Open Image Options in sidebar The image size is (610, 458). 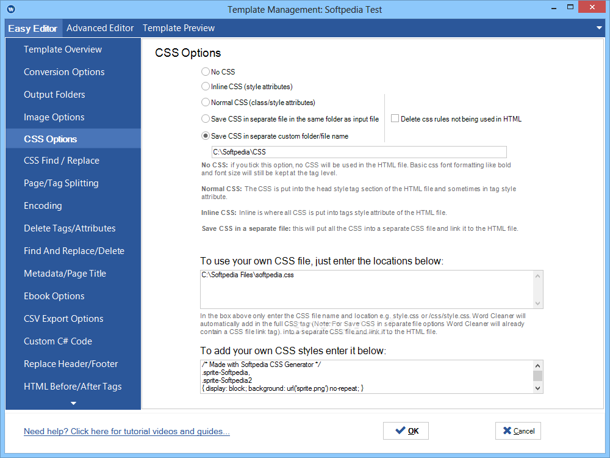[73, 117]
